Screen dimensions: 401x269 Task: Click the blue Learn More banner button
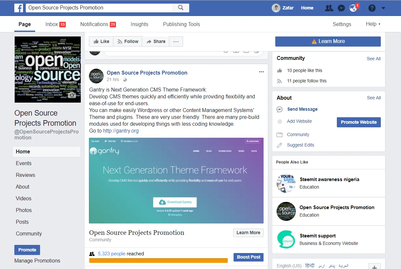pos(328,41)
